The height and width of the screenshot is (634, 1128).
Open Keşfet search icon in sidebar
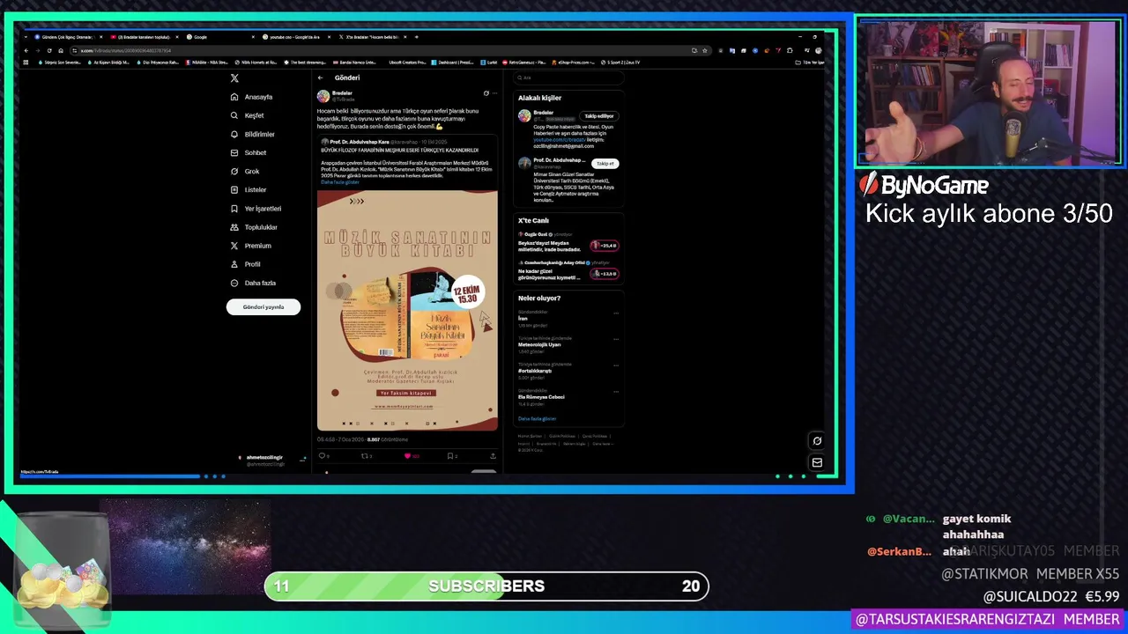234,115
